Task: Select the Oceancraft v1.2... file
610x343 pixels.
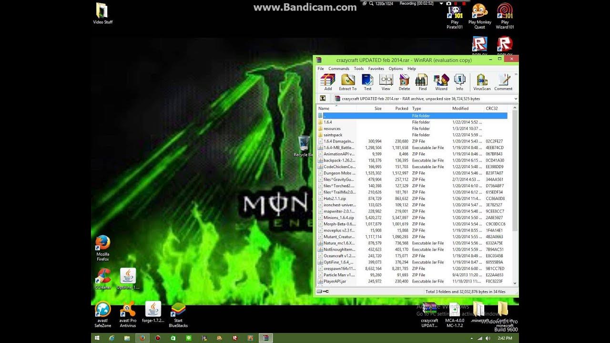Action: coord(412,256)
